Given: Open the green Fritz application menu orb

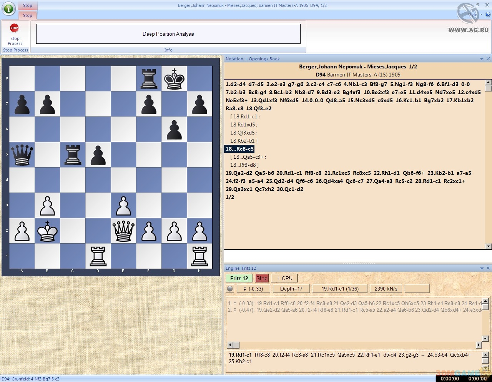Looking at the screenshot, I should 8,8.
